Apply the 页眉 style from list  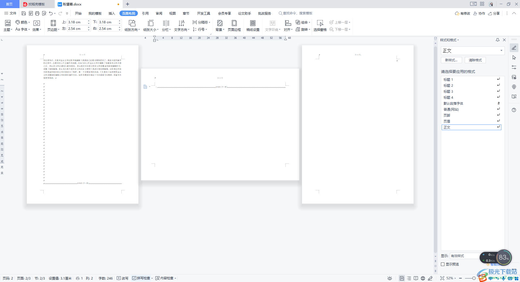pyautogui.click(x=471, y=121)
